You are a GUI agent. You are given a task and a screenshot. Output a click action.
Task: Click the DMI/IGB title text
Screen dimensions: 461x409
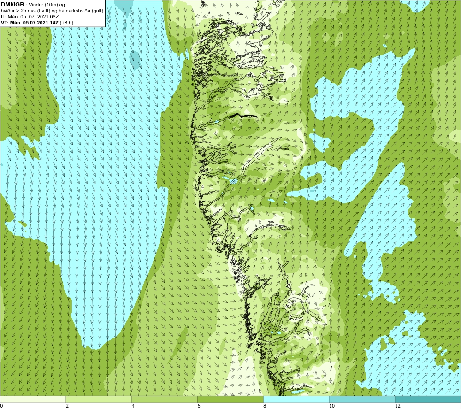tap(12, 5)
